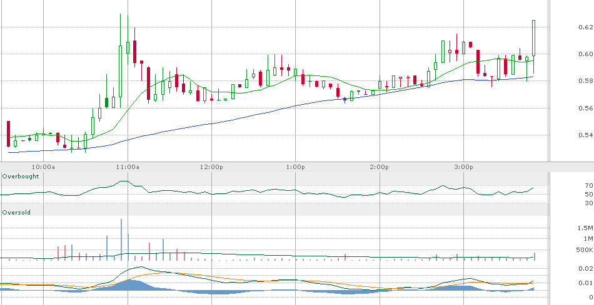Select the RSI 70 level label

point(589,186)
